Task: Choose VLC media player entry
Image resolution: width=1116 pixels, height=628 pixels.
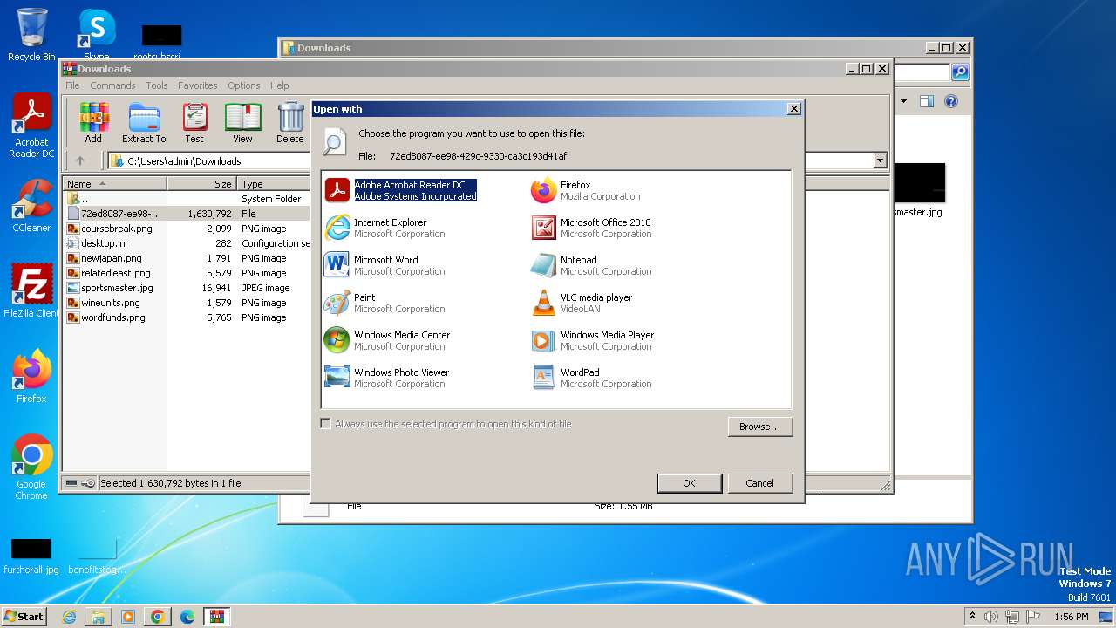Action: pyautogui.click(x=582, y=303)
